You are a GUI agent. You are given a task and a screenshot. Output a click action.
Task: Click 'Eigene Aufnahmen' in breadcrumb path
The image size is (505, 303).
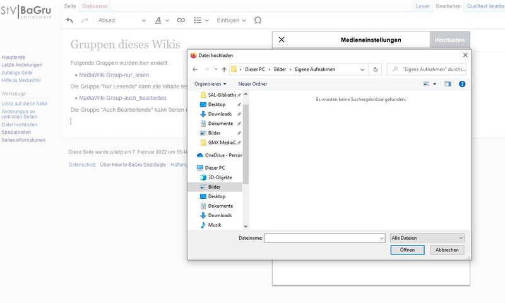pyautogui.click(x=315, y=69)
